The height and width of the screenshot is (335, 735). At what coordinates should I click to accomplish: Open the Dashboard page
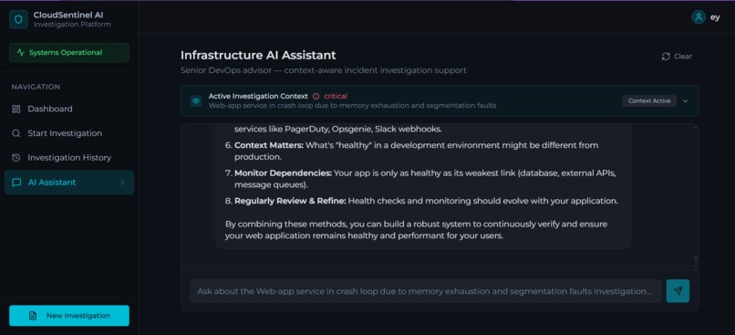tap(69, 109)
